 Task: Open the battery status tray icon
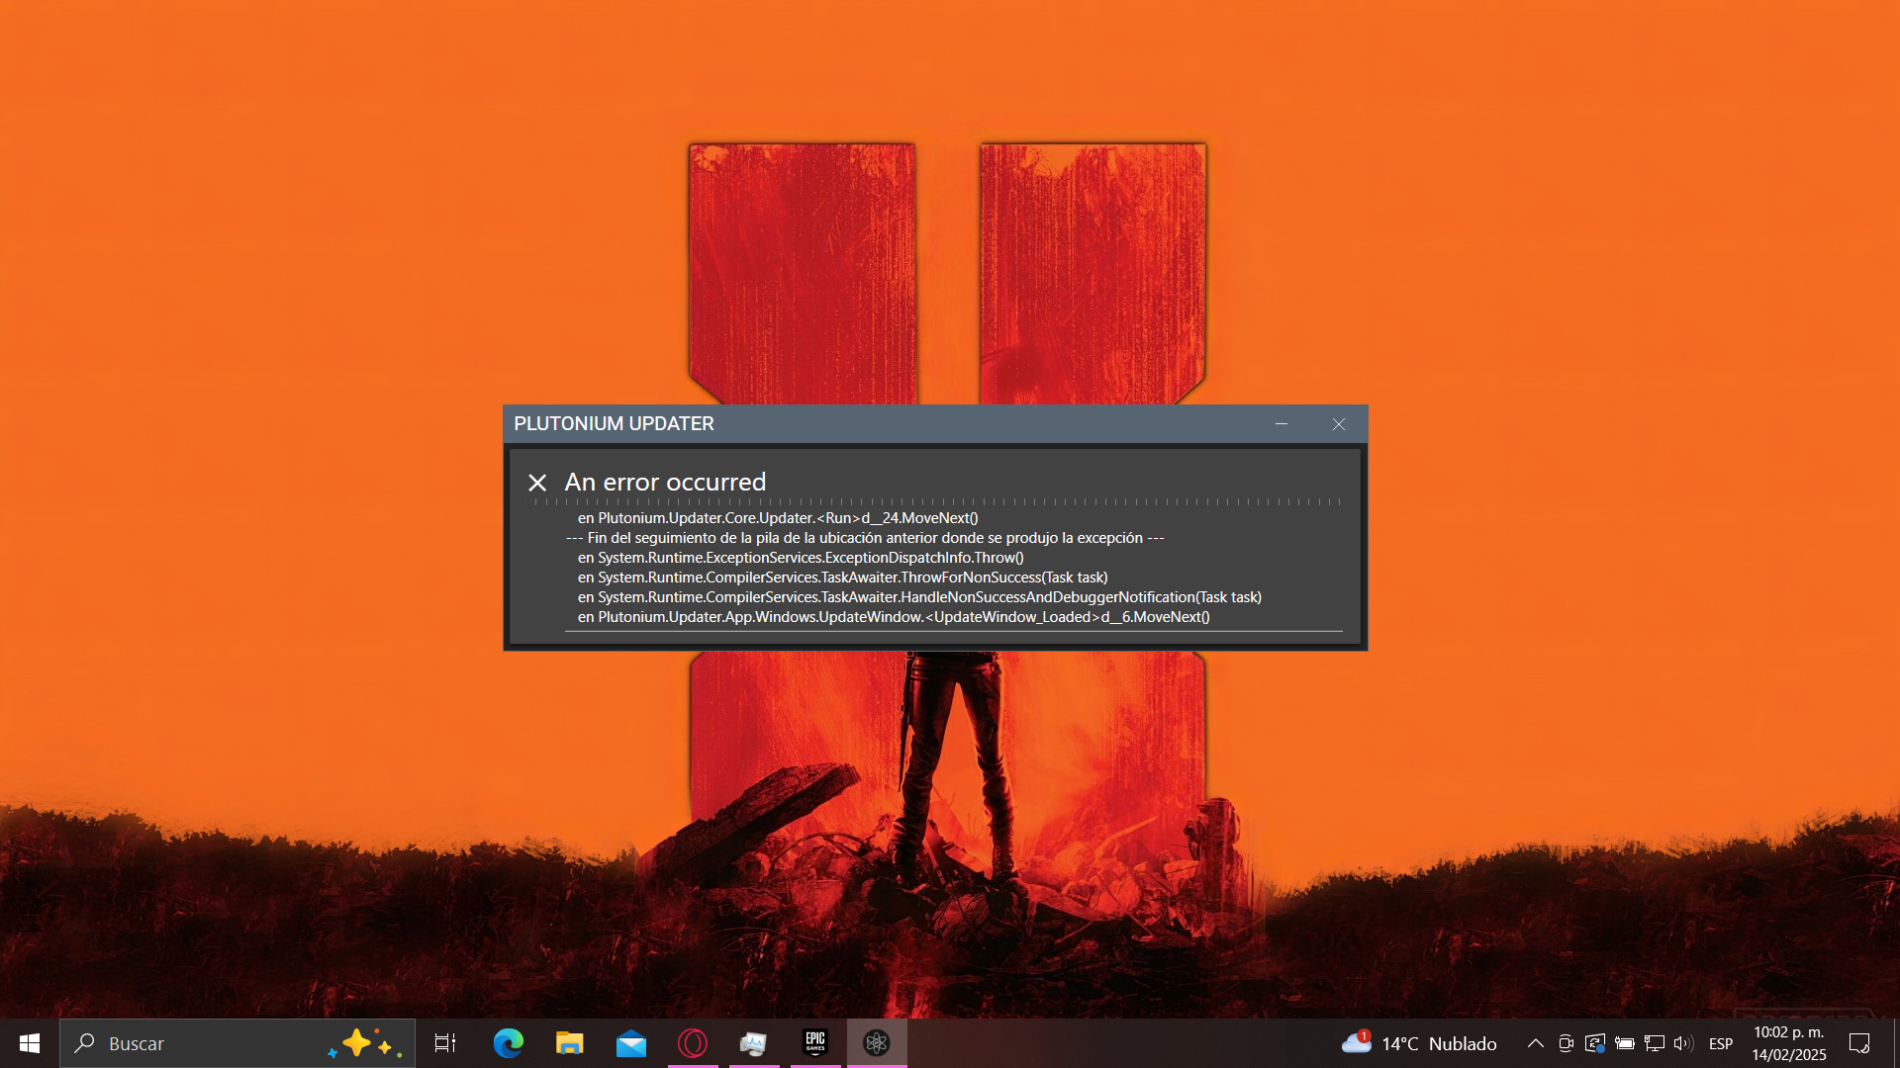click(x=1624, y=1043)
